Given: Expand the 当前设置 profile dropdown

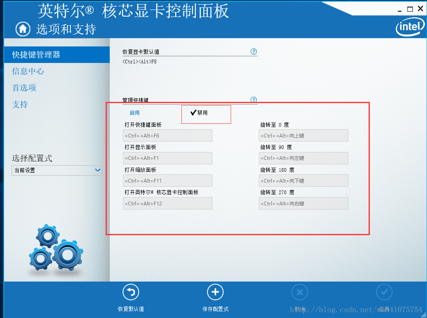Looking at the screenshot, I should point(57,170).
